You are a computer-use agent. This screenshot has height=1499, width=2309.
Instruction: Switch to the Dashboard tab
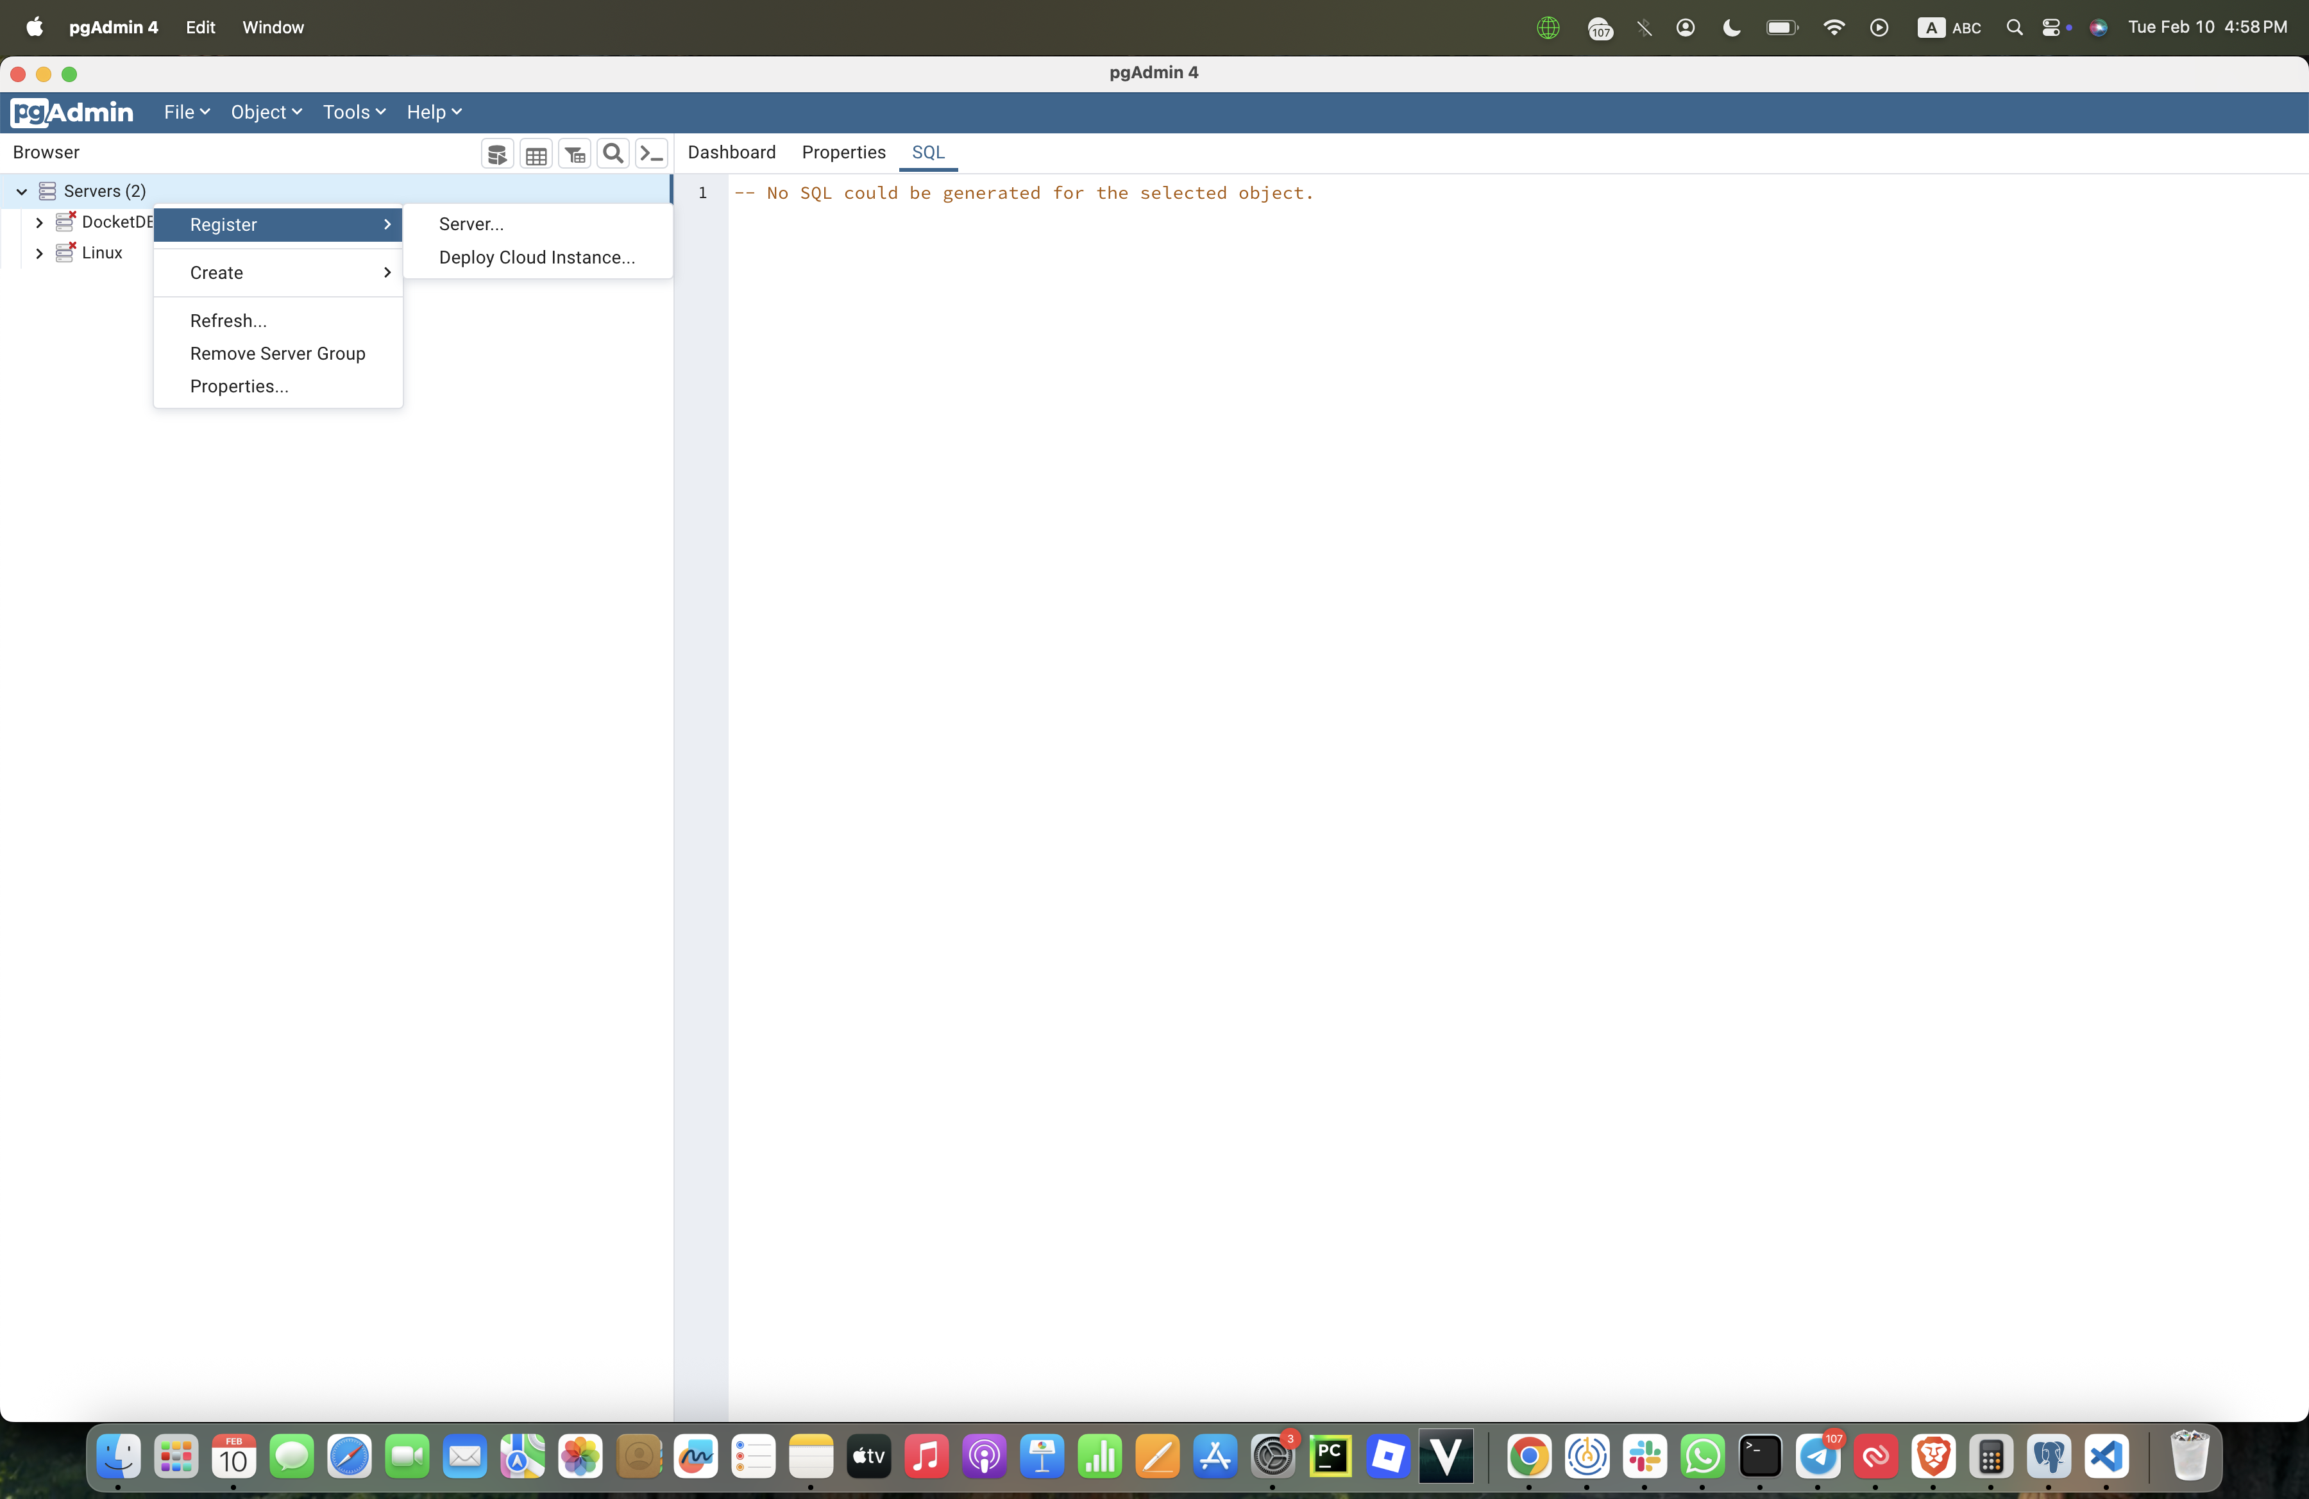[x=732, y=153]
